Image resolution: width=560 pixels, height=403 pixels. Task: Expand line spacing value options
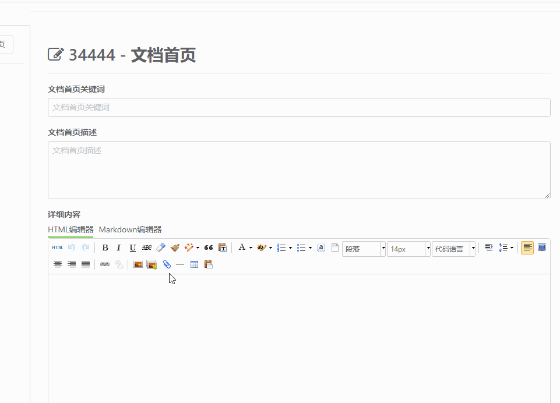click(512, 248)
